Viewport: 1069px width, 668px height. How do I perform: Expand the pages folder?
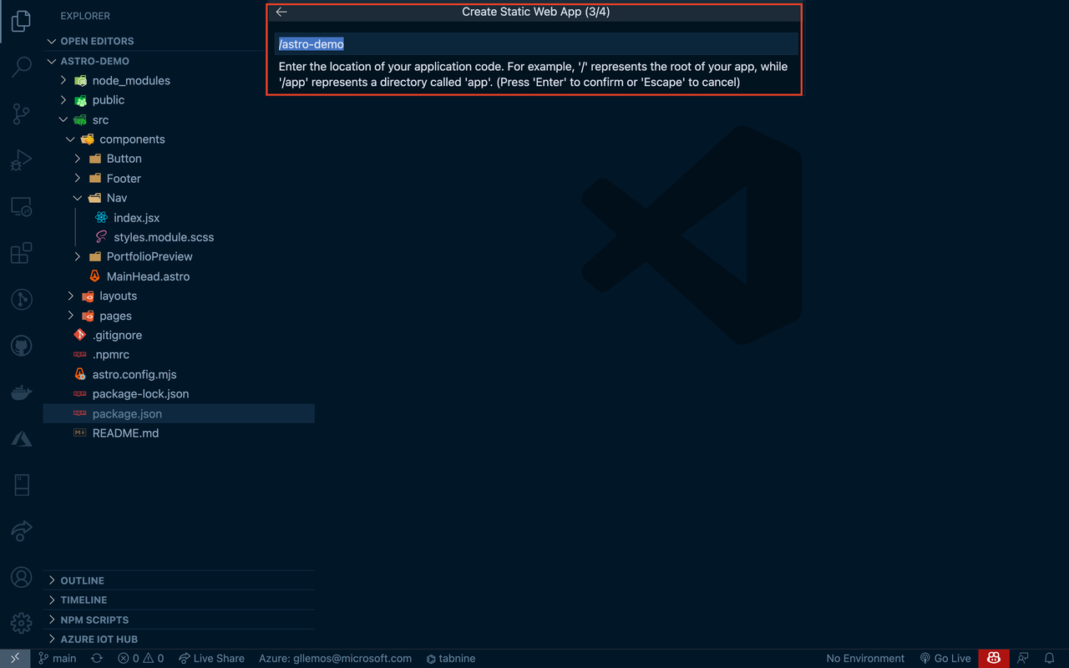point(179,316)
